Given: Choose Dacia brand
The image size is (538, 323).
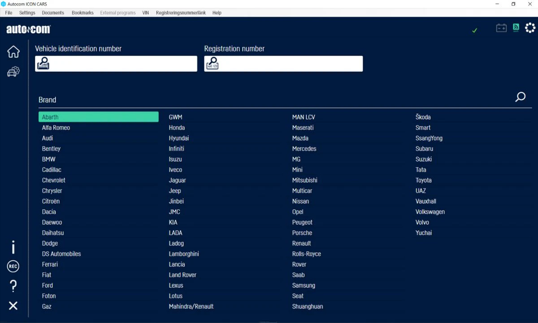Looking at the screenshot, I should pyautogui.click(x=49, y=211).
